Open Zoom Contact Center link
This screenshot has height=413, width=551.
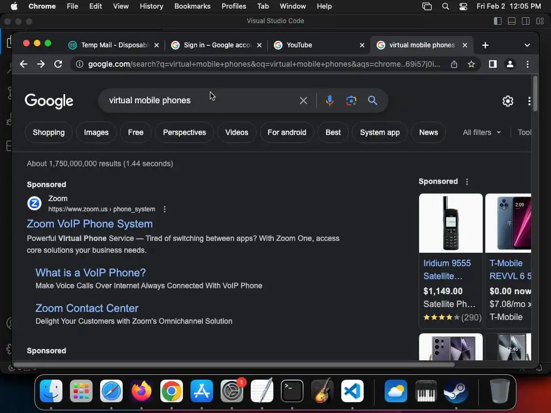[x=87, y=308]
